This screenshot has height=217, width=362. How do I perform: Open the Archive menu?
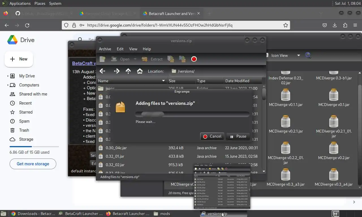click(105, 49)
